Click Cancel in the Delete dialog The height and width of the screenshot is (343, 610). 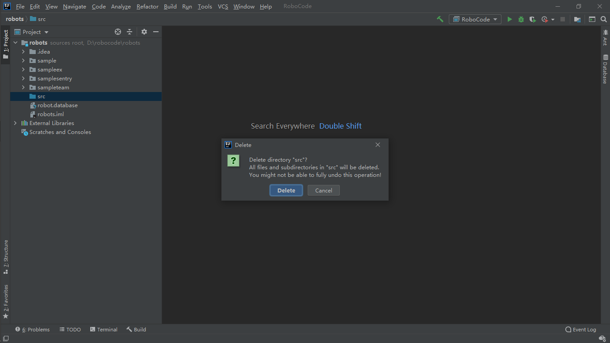tap(324, 190)
